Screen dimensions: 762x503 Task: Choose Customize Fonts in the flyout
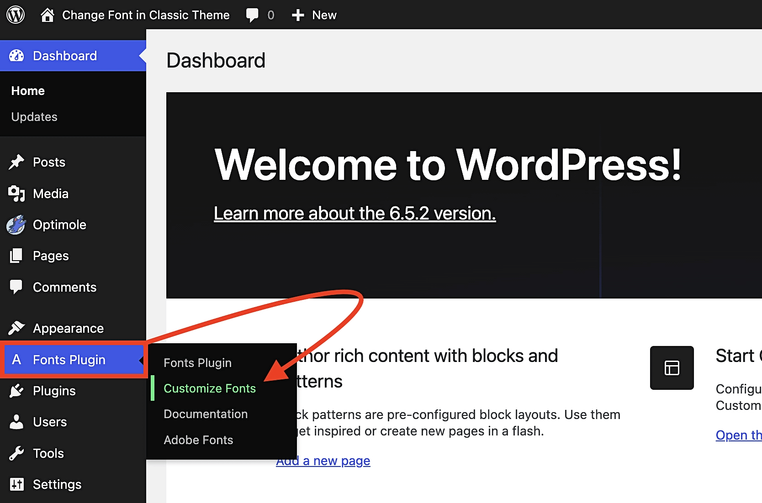[210, 388]
